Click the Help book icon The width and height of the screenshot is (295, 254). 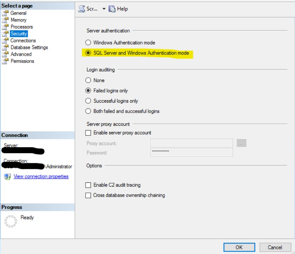click(x=112, y=9)
